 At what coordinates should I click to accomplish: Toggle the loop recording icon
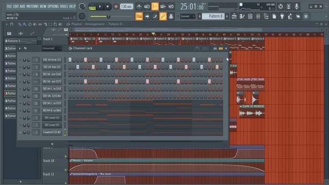(x=171, y=7)
